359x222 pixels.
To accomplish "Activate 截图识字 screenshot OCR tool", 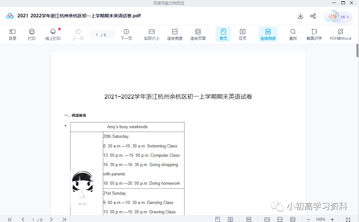I will coord(314,35).
